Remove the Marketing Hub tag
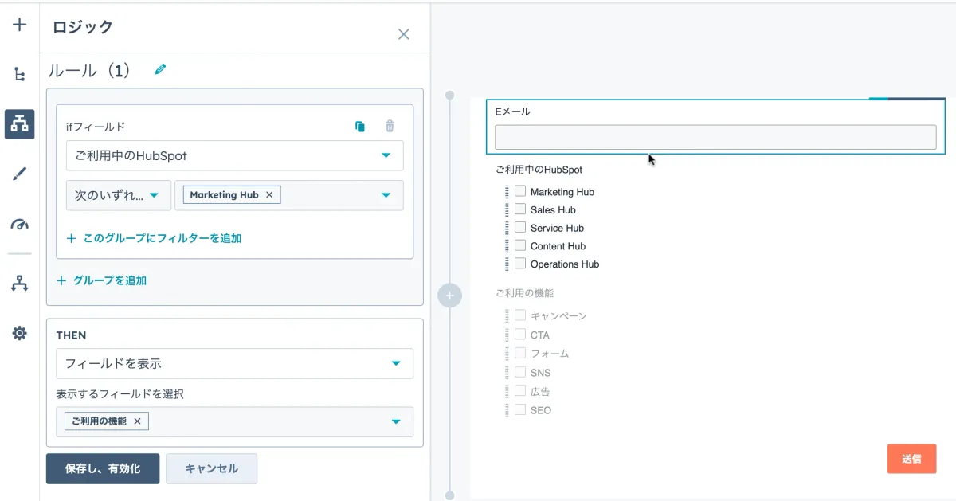956x501 pixels. coord(269,195)
